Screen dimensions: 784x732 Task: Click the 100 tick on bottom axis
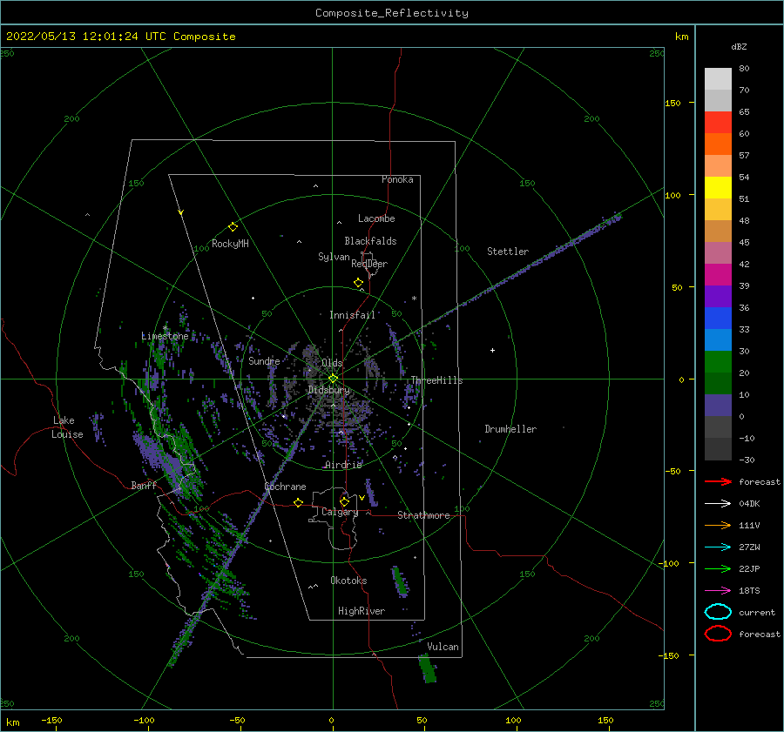(513, 720)
